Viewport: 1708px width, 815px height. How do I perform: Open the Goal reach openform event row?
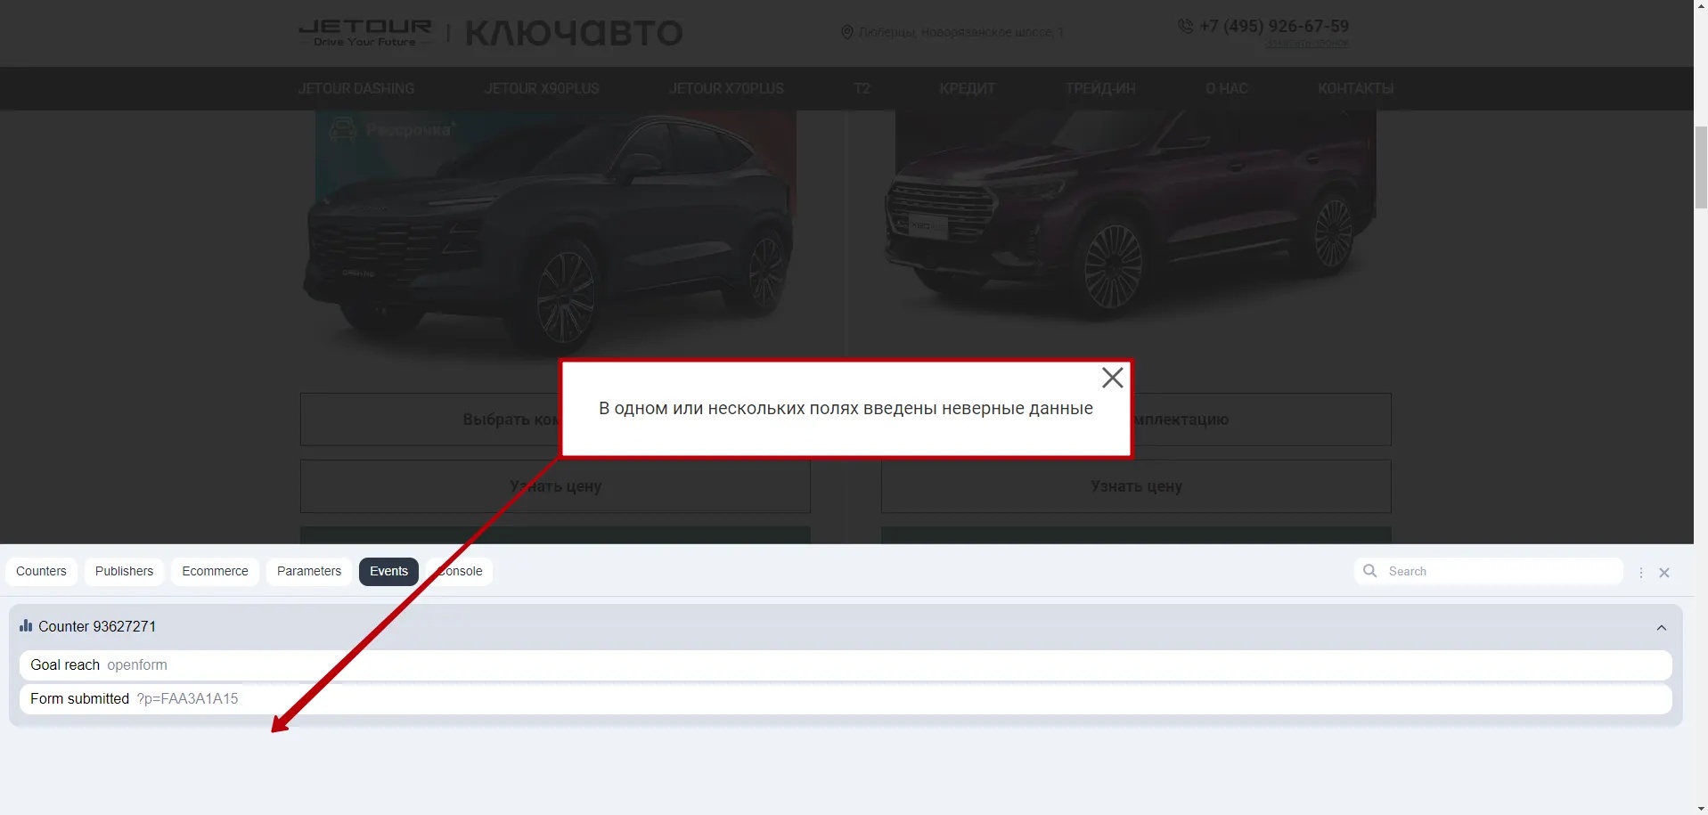click(x=845, y=665)
